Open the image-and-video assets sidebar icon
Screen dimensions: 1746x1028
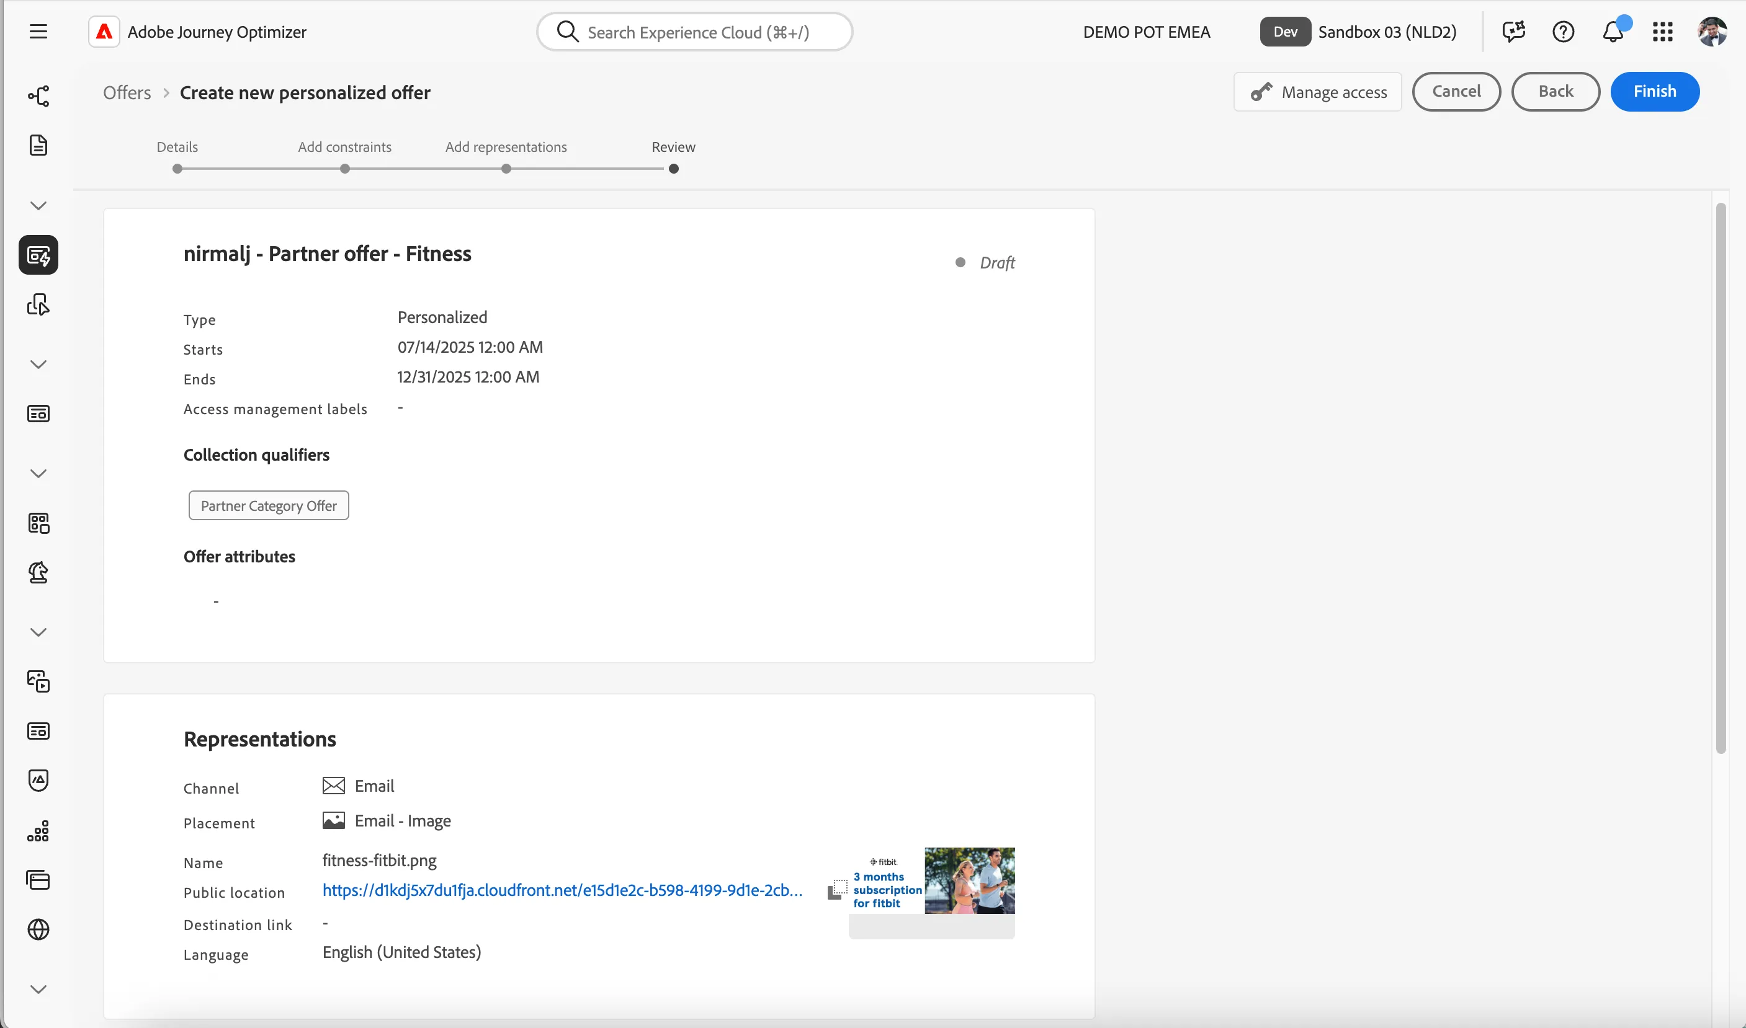(x=38, y=681)
